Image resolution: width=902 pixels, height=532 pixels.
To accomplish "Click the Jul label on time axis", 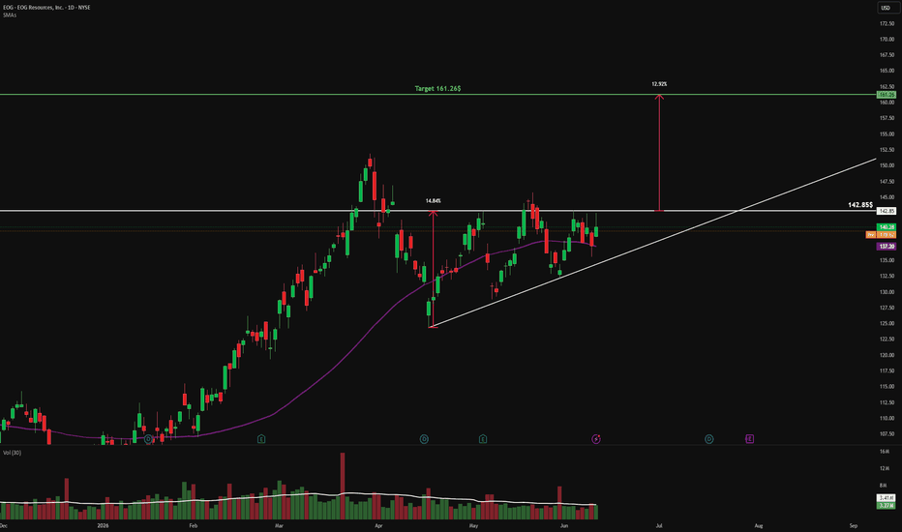I will (659, 525).
